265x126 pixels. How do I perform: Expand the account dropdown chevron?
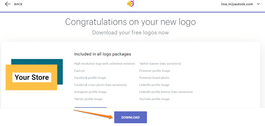click(258, 4)
